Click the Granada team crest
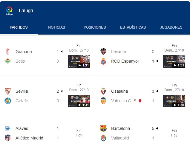 point(8,52)
